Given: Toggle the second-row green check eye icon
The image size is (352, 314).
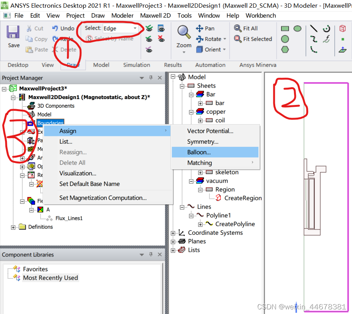Looking at the screenshot, I should click(x=149, y=39).
